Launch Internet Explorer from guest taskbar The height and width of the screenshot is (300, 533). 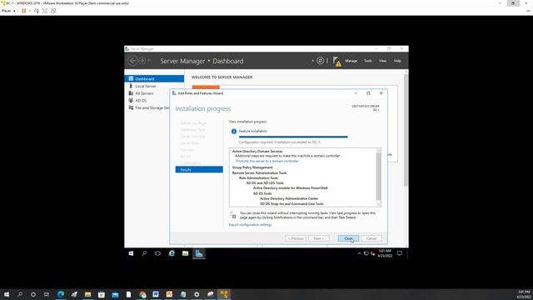(x=172, y=253)
